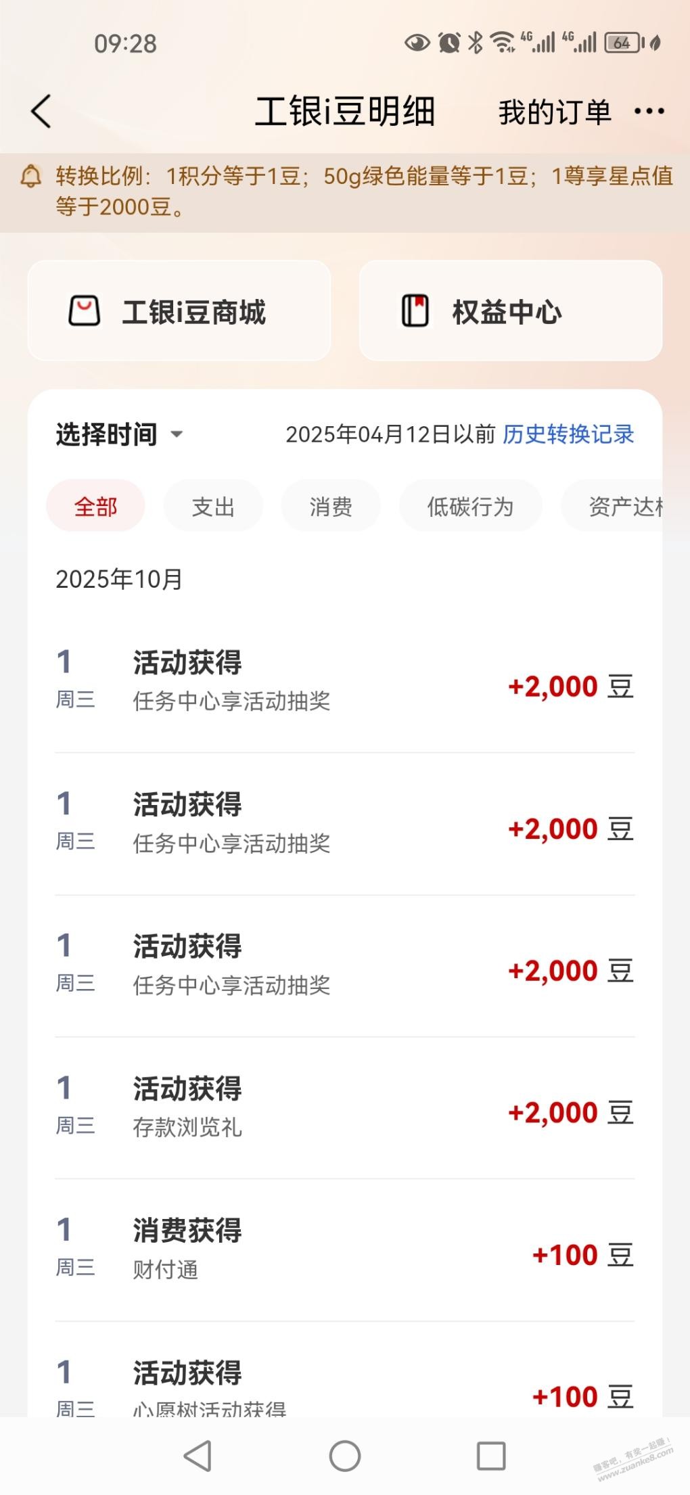Open 我的订单 in the header
690x1495 pixels.
click(555, 112)
